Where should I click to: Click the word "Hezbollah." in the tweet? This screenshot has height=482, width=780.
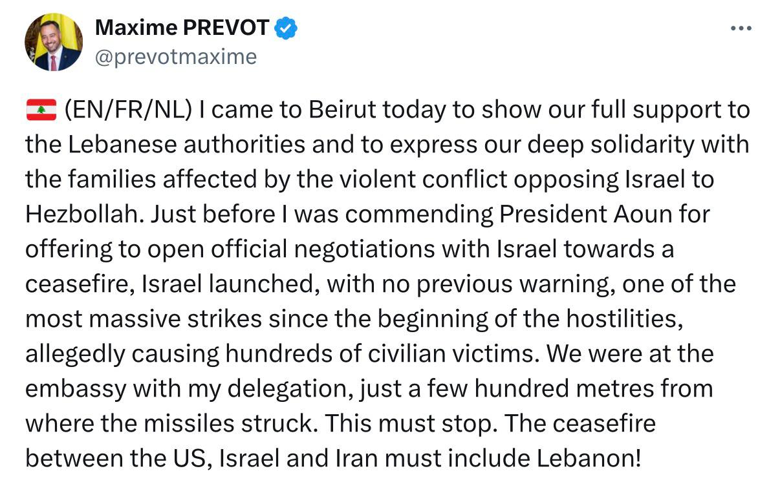(x=85, y=215)
